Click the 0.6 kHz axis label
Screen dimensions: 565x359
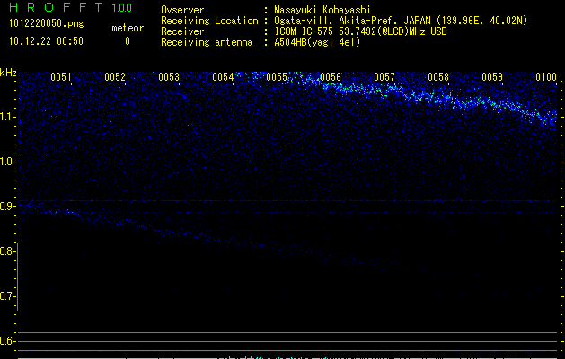coord(7,341)
